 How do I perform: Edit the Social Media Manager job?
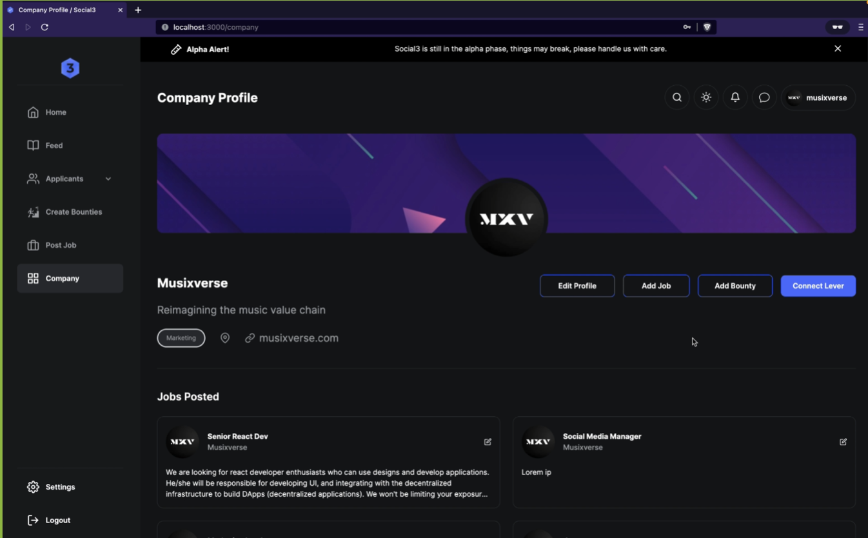[x=843, y=442]
